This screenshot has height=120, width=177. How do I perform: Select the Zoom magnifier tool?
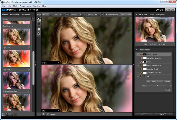[x=39, y=34]
